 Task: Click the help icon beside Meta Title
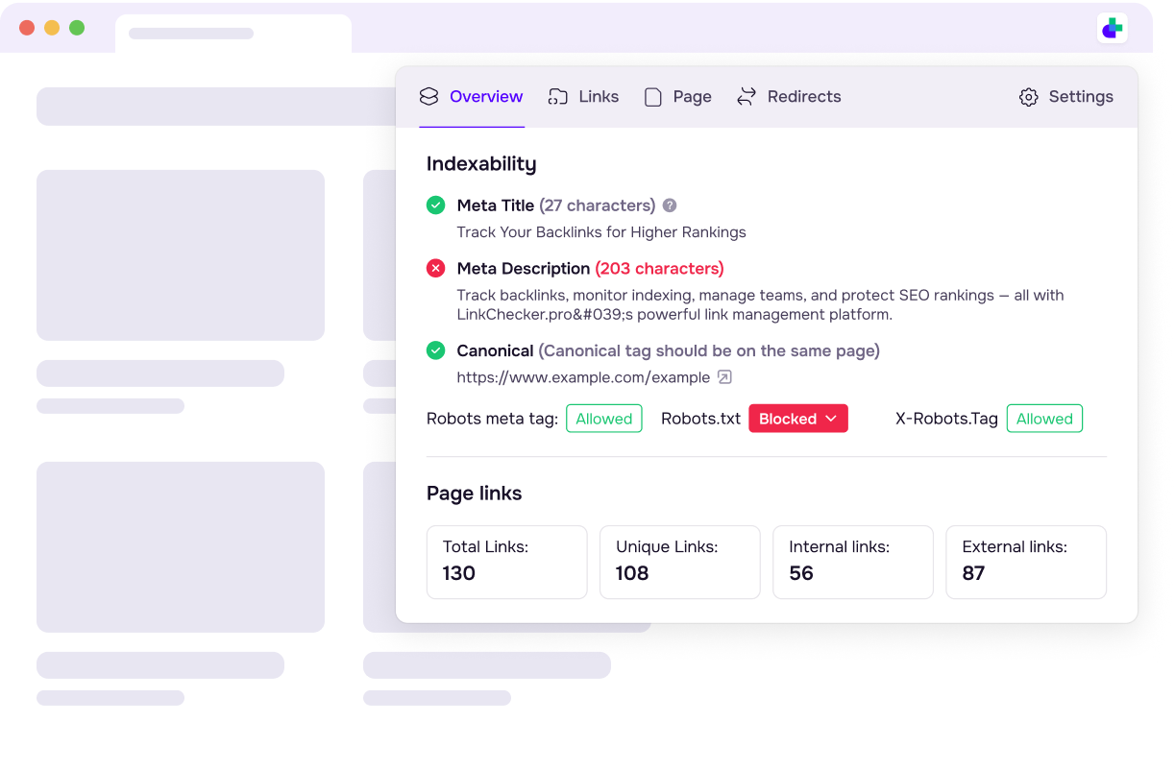click(x=670, y=205)
